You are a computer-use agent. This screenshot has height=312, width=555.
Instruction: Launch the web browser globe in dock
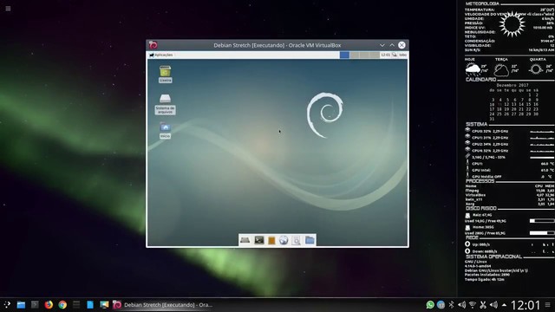284,241
